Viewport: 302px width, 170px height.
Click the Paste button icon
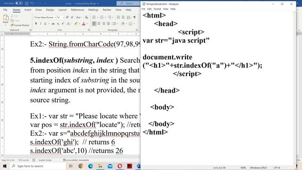coord(6,17)
